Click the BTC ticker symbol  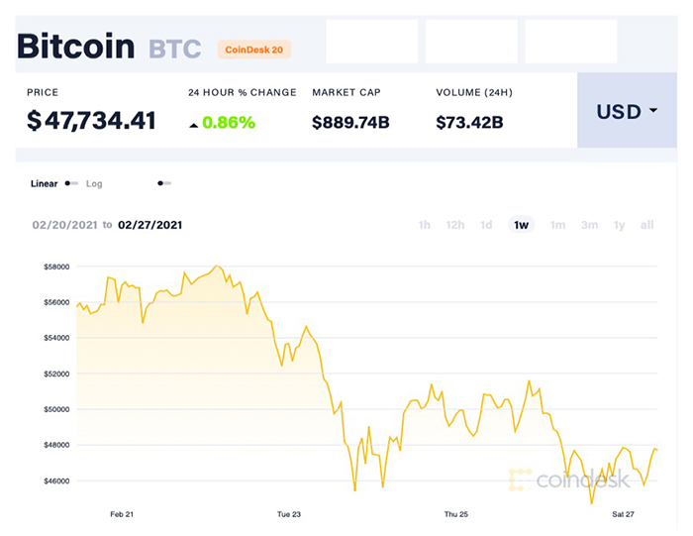[x=174, y=49]
